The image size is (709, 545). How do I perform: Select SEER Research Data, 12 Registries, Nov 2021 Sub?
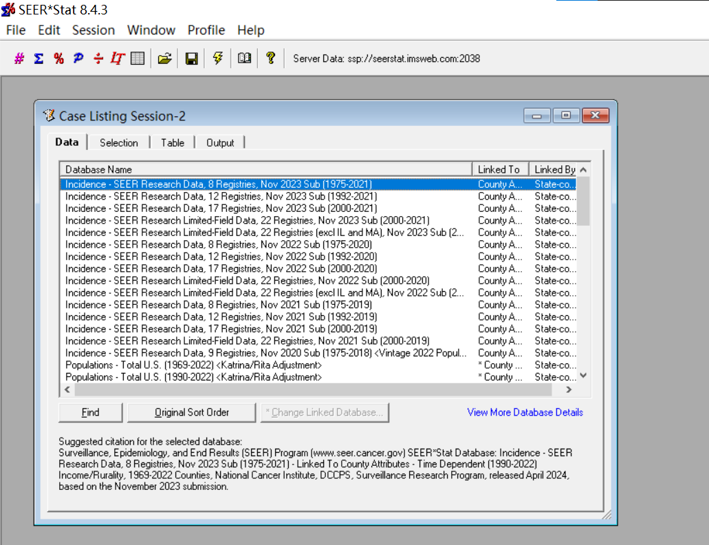pos(318,317)
